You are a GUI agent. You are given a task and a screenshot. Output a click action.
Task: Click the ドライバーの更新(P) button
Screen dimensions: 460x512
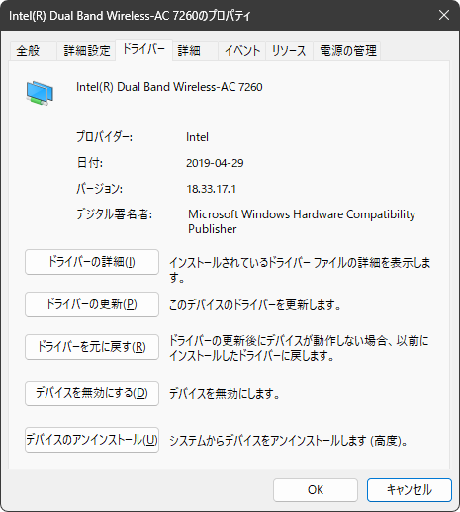92,304
